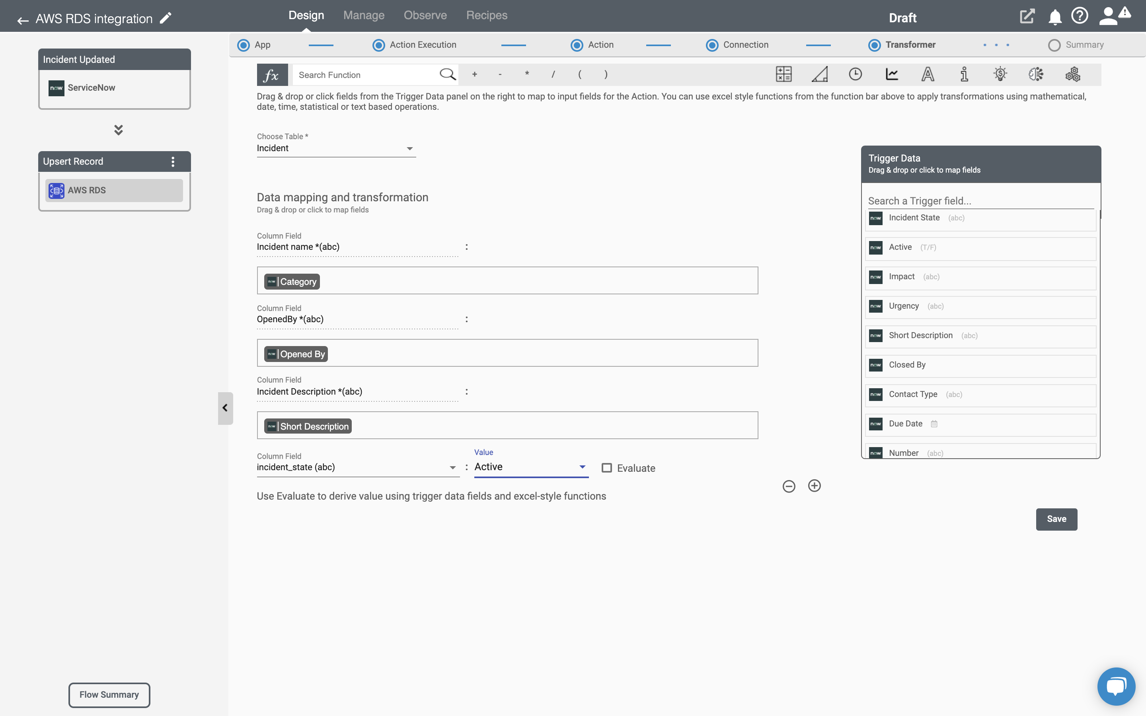Expand the Value dropdown showing Active
This screenshot has height=716, width=1146.
click(x=583, y=466)
